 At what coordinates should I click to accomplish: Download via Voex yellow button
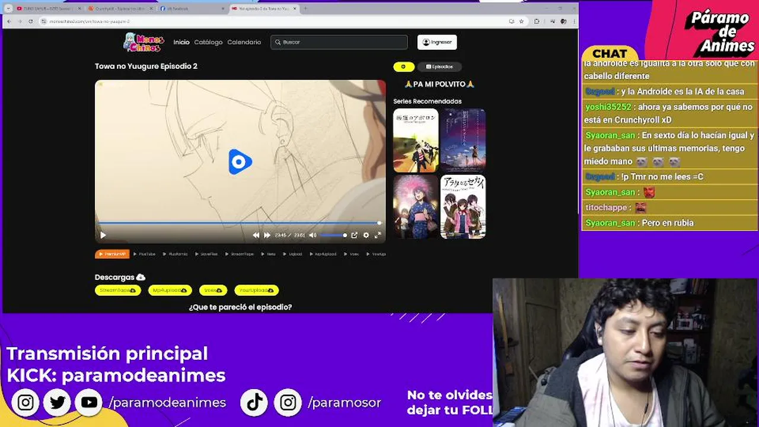[213, 290]
